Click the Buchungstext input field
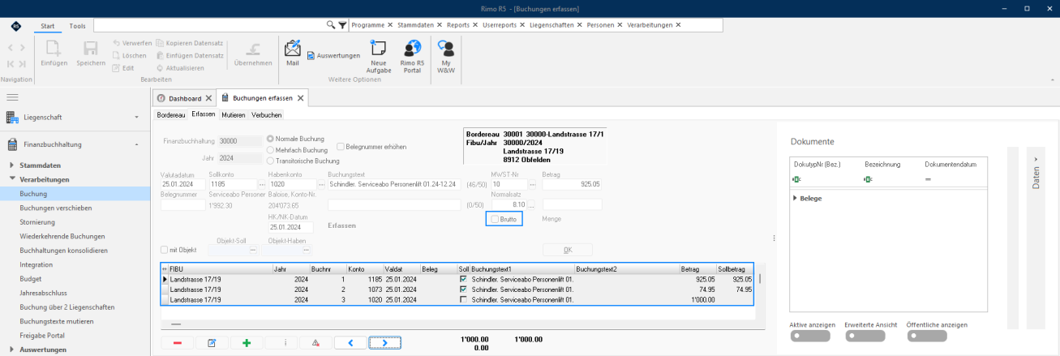This screenshot has height=356, width=1060. (394, 185)
